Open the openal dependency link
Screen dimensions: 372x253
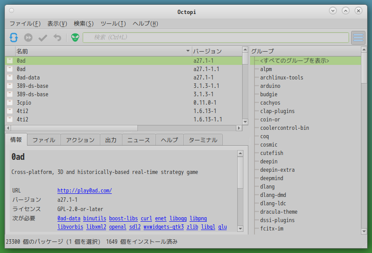[x=118, y=227]
